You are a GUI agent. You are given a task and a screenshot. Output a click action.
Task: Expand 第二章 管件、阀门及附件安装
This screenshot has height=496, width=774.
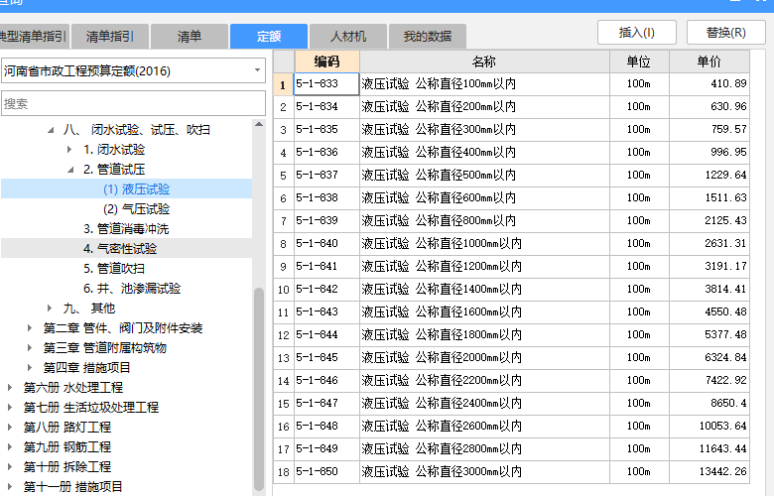30,327
